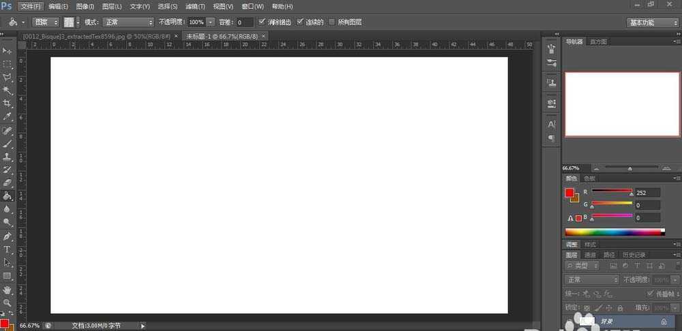Viewport: 682px width, 331px height.
Task: Expand the 不透明度 opacity dropdown arrow
Action: tap(211, 22)
